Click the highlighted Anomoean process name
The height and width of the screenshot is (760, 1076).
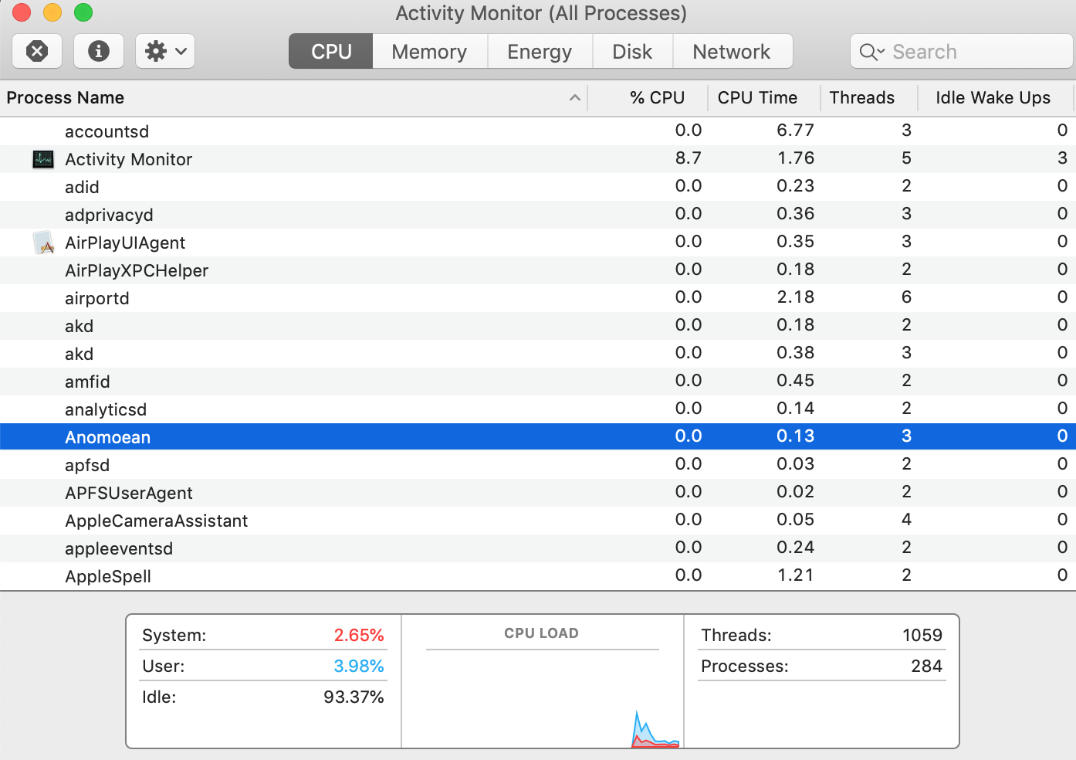coord(107,437)
